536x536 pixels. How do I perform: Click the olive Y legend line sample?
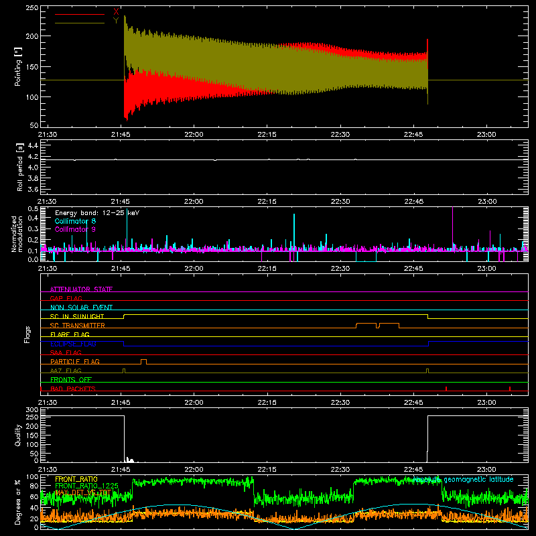[x=80, y=23]
